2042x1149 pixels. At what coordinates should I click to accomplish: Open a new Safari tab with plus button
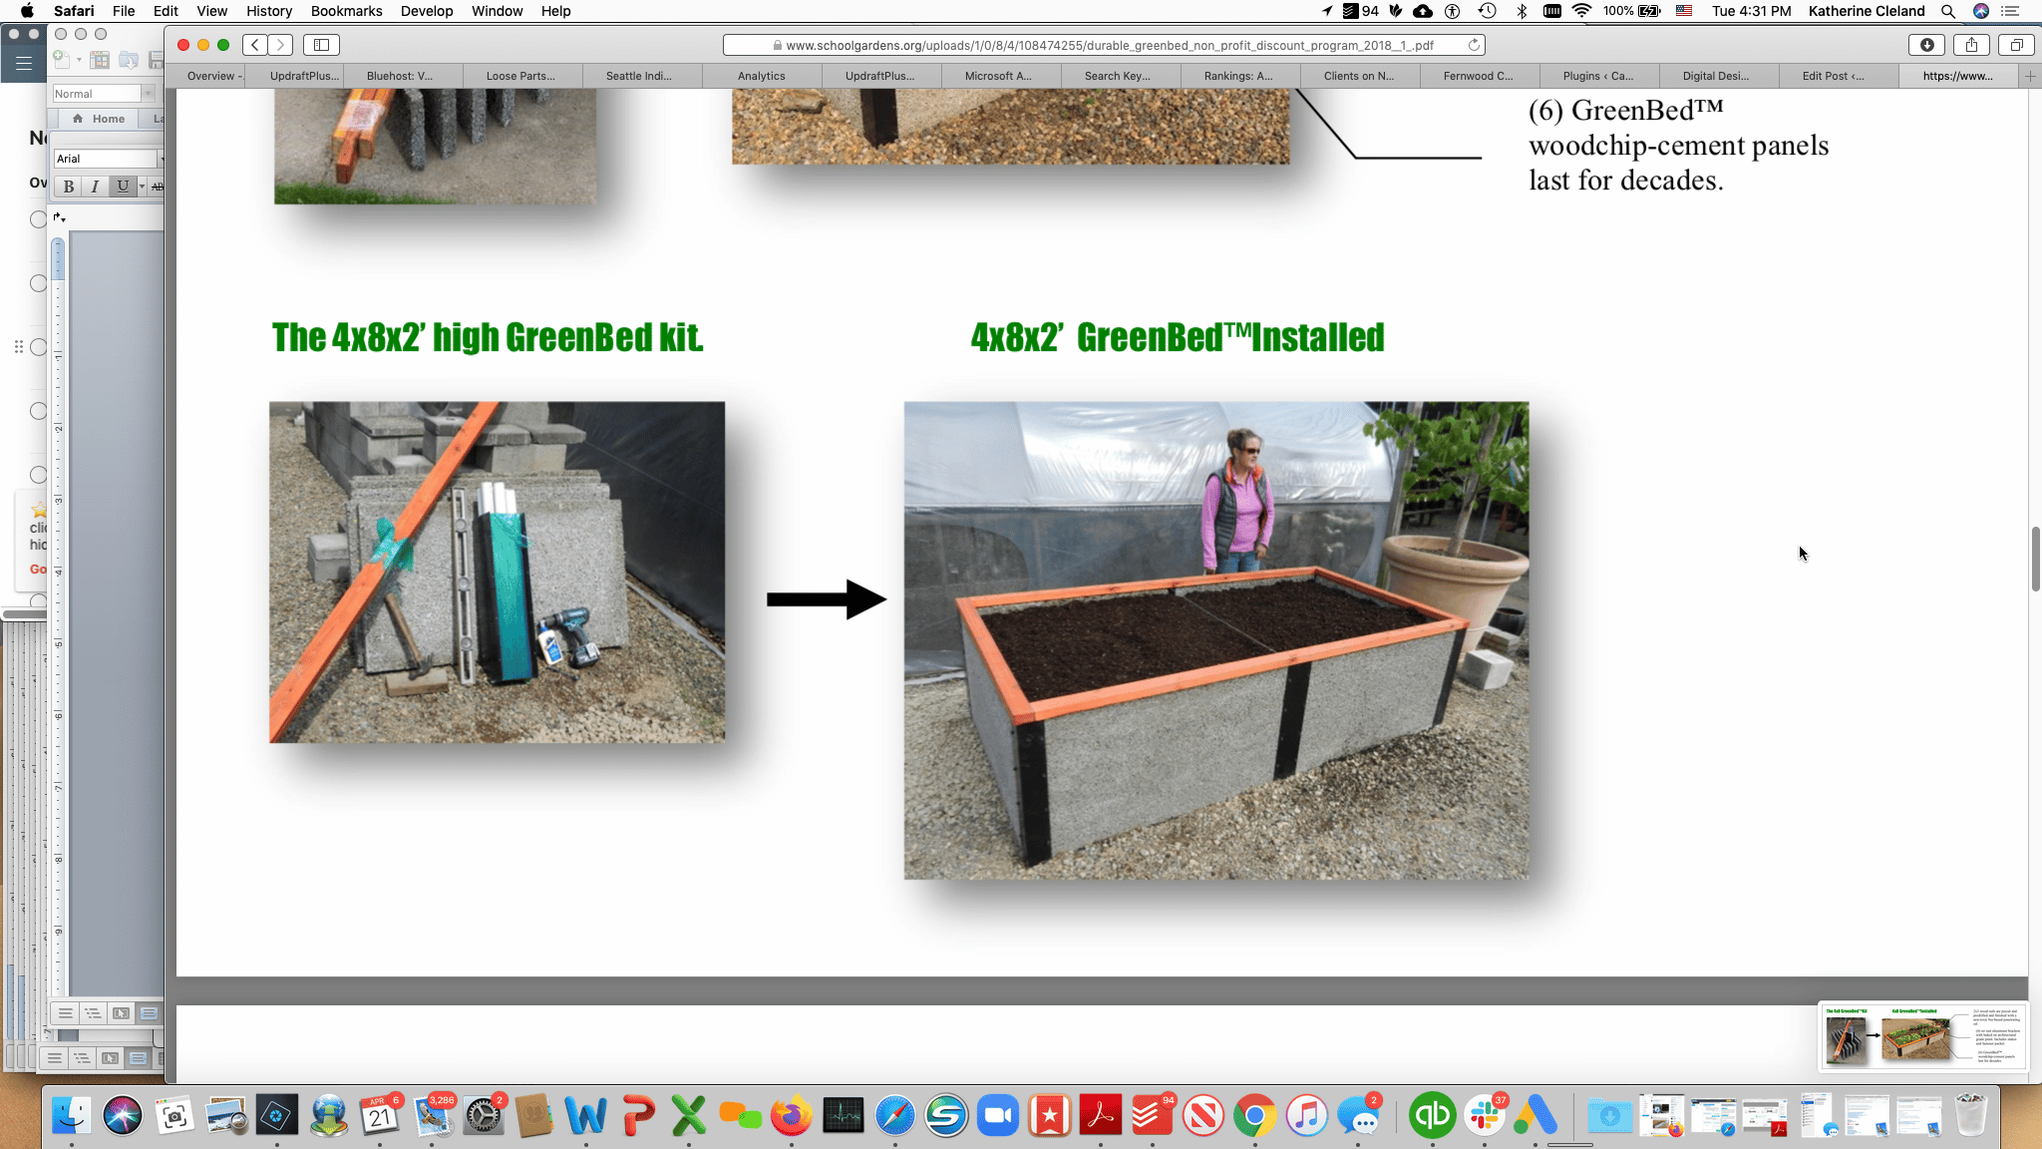(2030, 76)
